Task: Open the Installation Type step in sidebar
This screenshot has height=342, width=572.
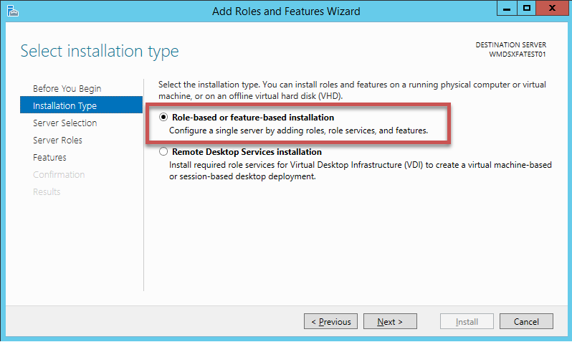Action: tap(65, 105)
